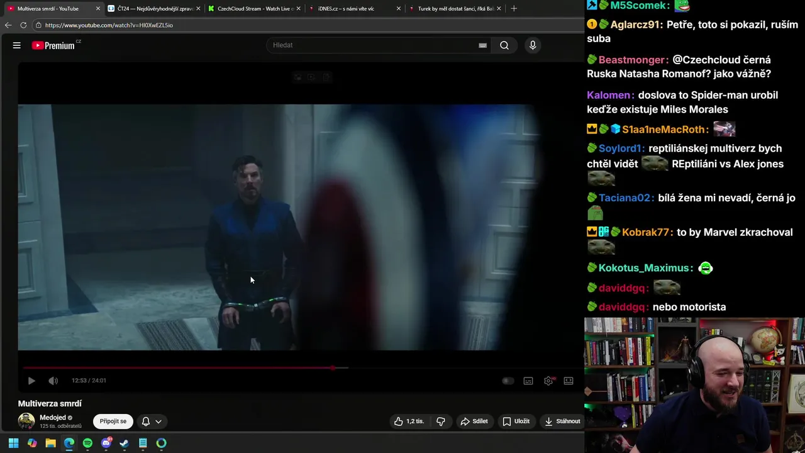Open the Medojed channel name link
The width and height of the screenshot is (805, 453).
coord(53,418)
